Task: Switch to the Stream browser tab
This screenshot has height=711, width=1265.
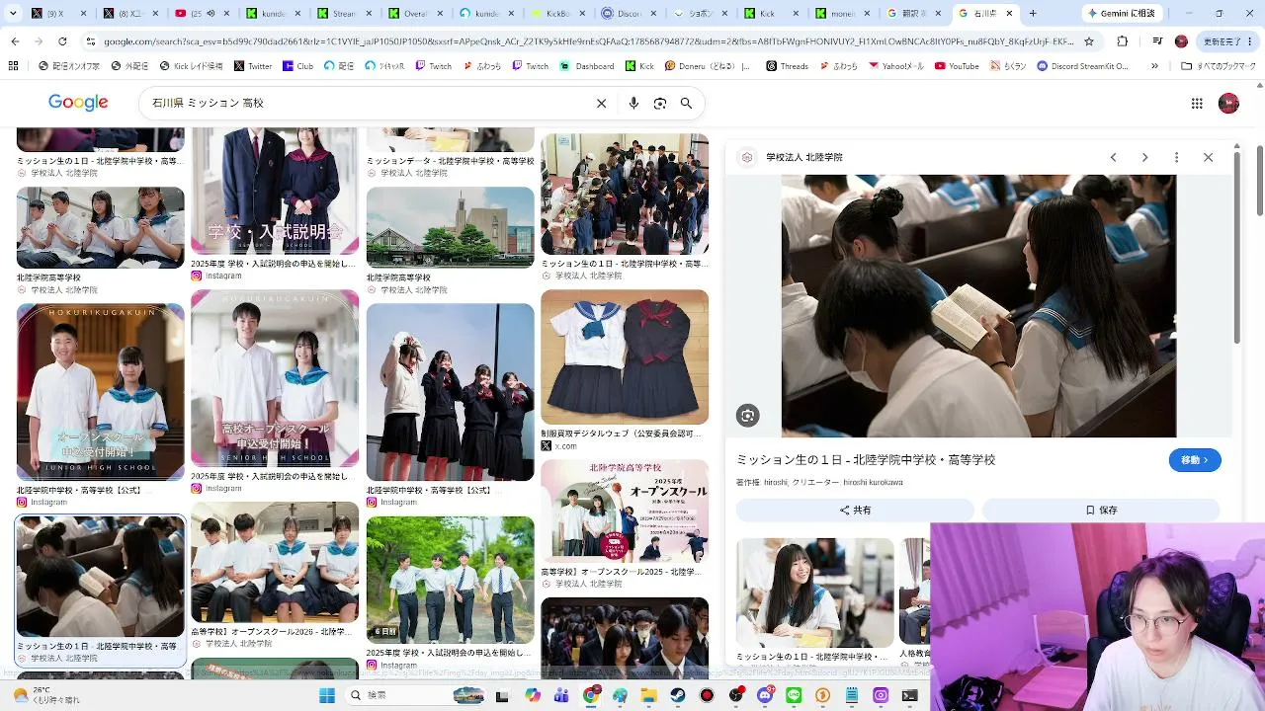Action: (x=346, y=14)
